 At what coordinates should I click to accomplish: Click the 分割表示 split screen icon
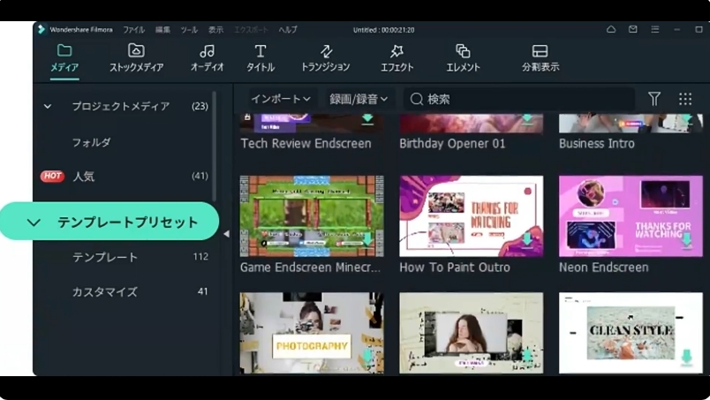pyautogui.click(x=540, y=57)
